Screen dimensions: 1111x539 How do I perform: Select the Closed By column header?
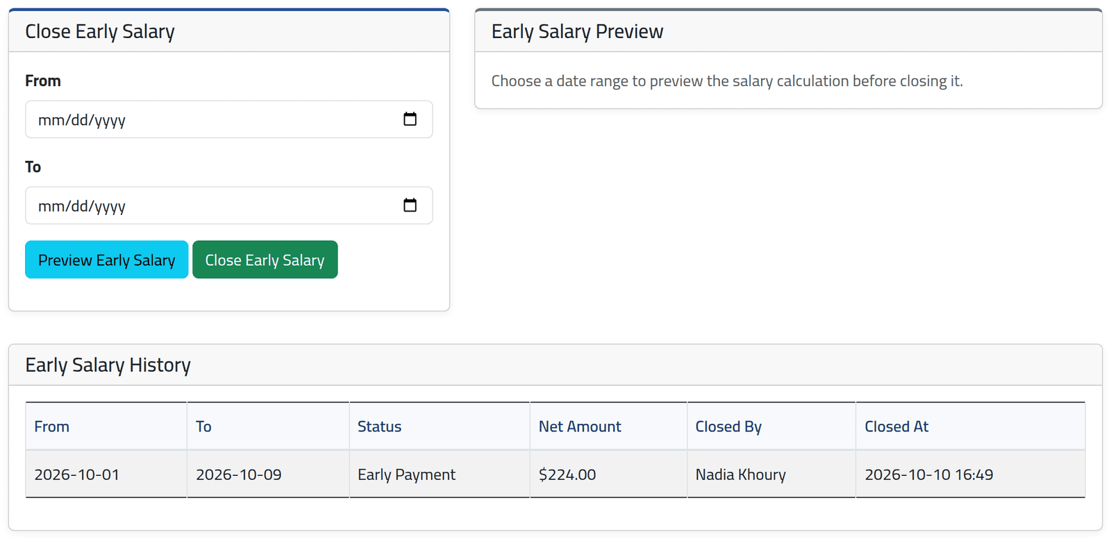(771, 427)
